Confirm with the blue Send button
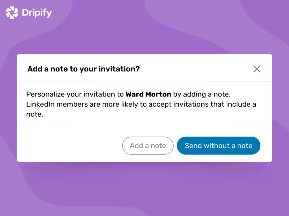The width and height of the screenshot is (289, 216). point(218,145)
